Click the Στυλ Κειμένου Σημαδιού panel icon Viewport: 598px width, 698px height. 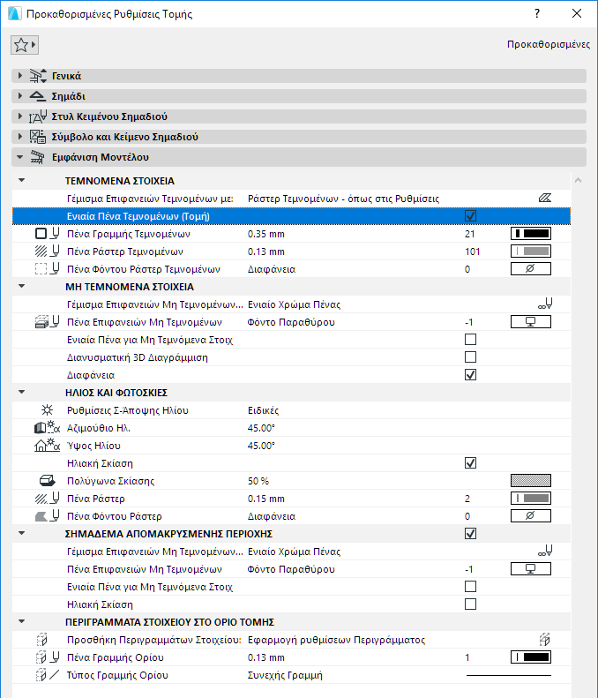pos(38,116)
